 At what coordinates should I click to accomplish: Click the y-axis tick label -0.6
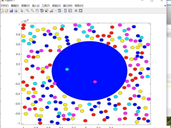[x=17, y=104]
